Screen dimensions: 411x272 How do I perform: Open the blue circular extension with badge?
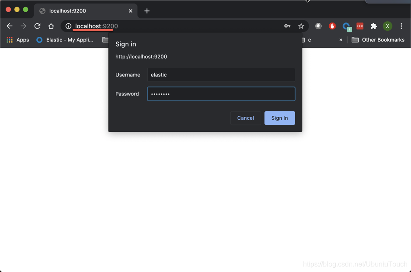pyautogui.click(x=347, y=26)
